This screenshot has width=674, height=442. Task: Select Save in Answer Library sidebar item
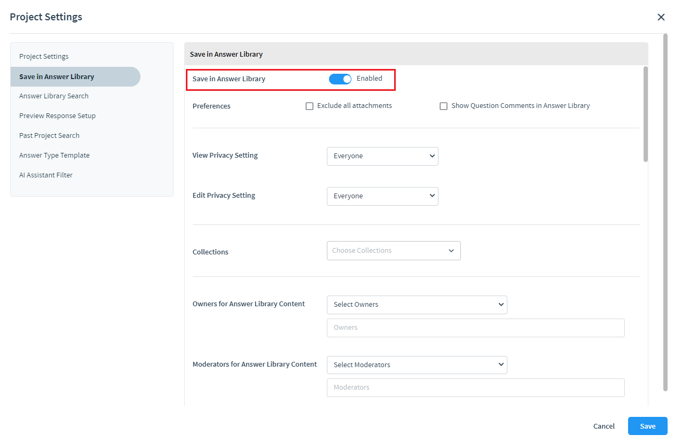[75, 77]
